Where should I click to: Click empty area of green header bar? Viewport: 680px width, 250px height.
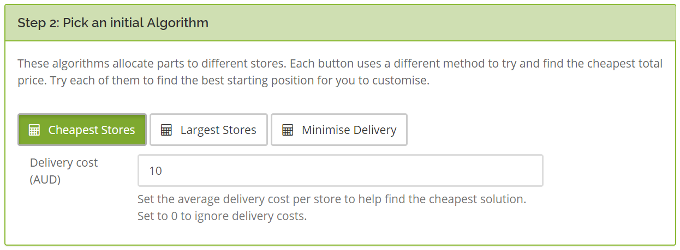coord(437,23)
